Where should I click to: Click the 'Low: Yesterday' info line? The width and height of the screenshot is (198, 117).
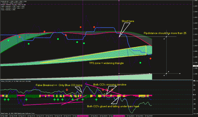[13, 8]
